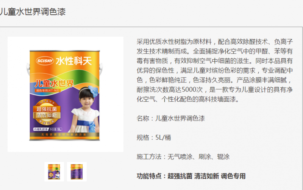This screenshot has height=190, width=303.
Task: Click the gold banner strip at can bottom
Action: click(64, 134)
